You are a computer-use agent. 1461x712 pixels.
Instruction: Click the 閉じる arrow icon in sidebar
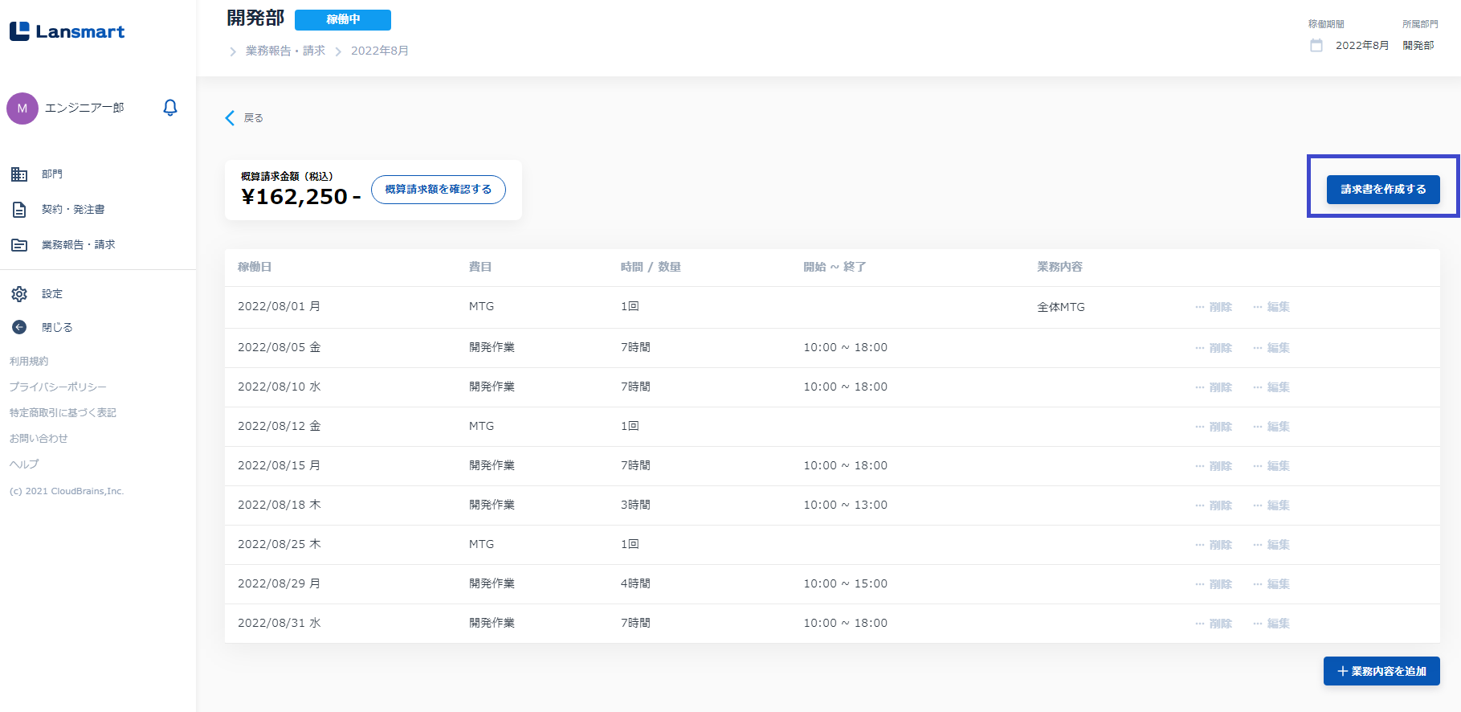coord(19,328)
